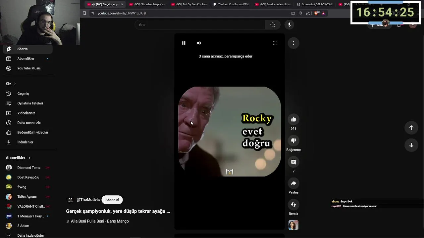Open the VALORANT Chall... channel
The width and height of the screenshot is (424, 238).
(28, 206)
